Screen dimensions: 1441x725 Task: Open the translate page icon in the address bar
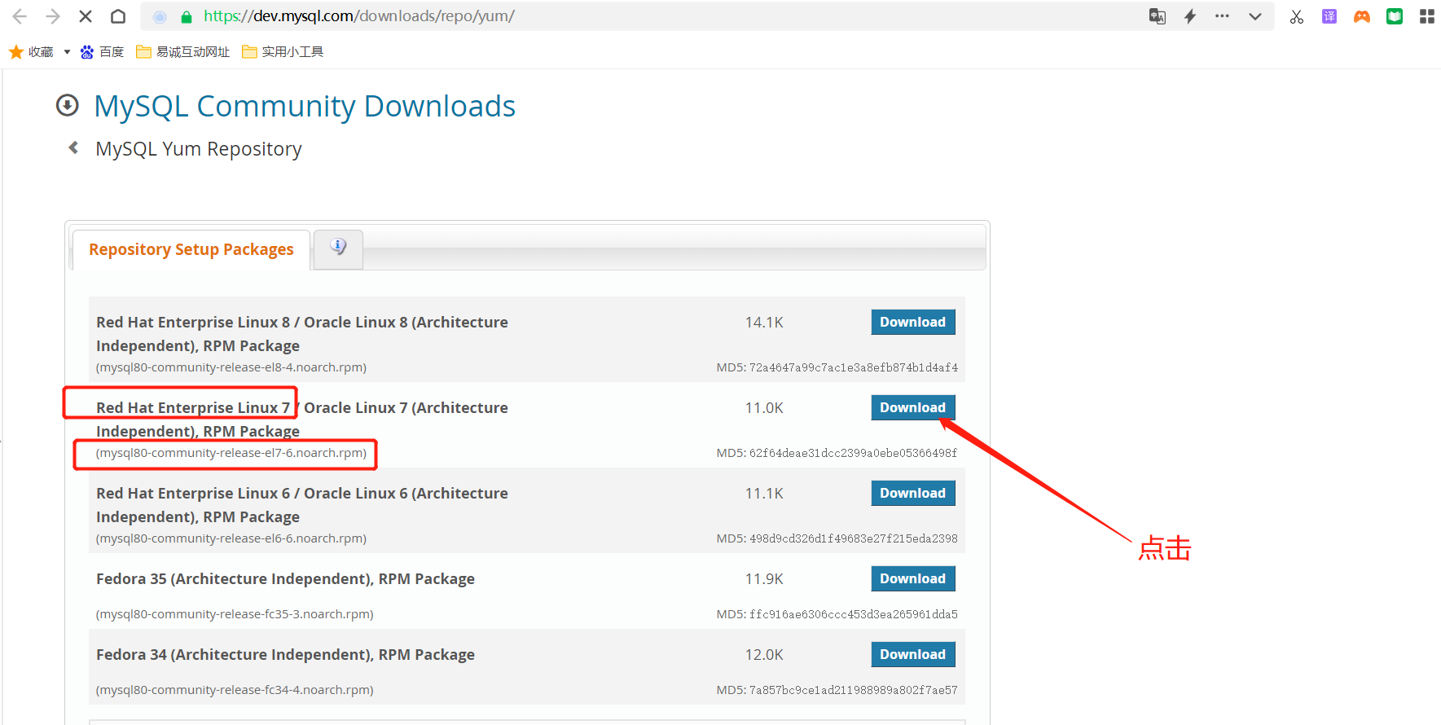(1158, 16)
